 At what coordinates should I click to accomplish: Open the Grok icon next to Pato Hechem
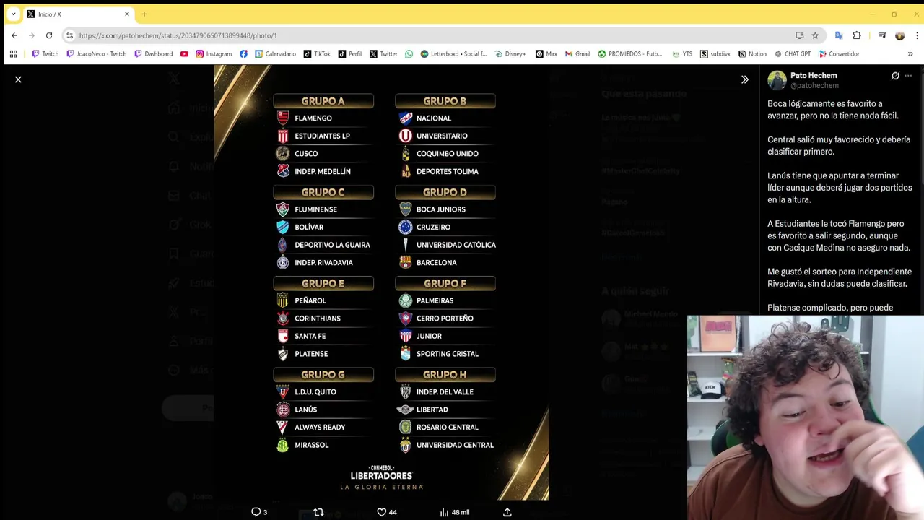(x=895, y=76)
